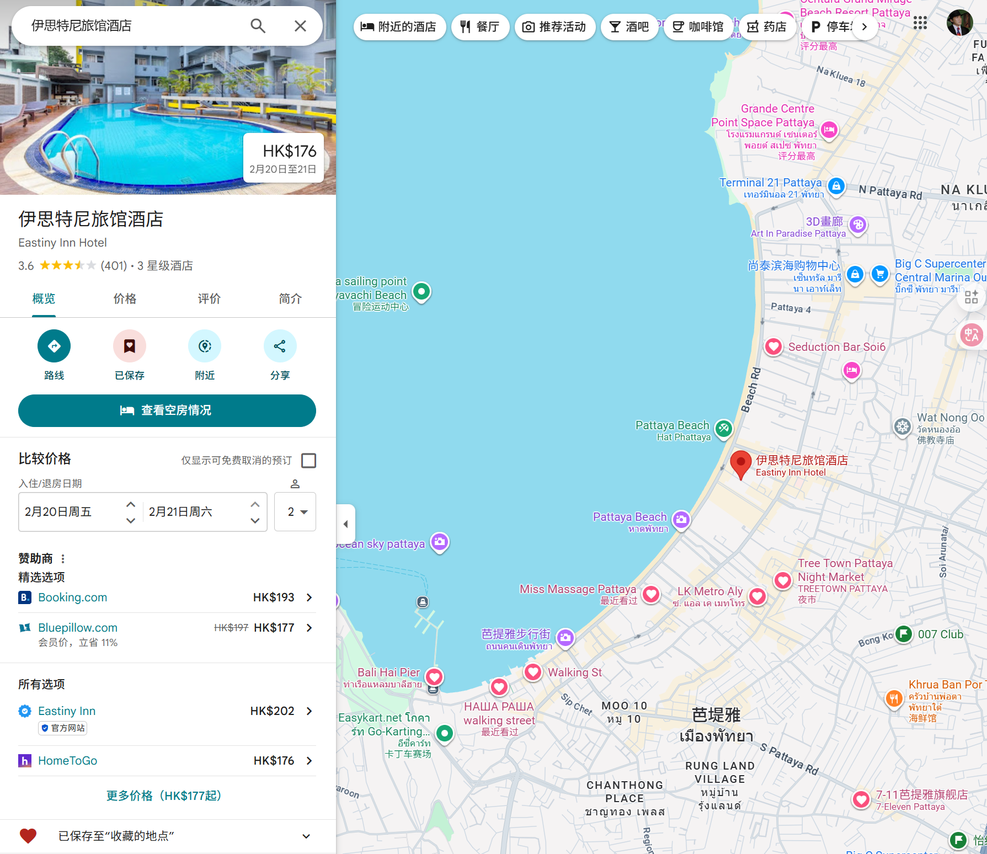The image size is (987, 854).
Task: Click Bali Hai Pier heart marker
Action: tap(434, 676)
